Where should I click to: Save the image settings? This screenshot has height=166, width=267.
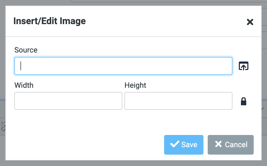coord(183,145)
